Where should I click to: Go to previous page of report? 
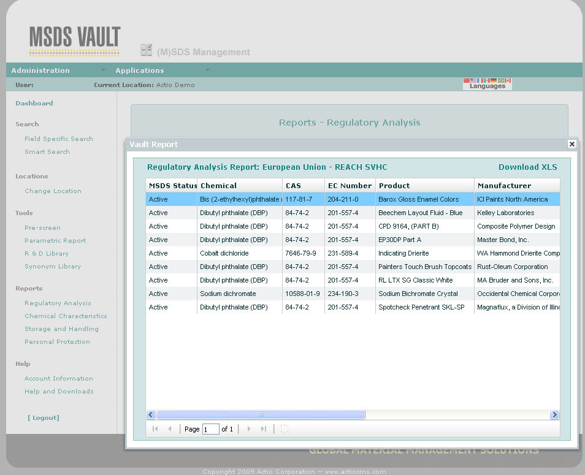(x=170, y=429)
